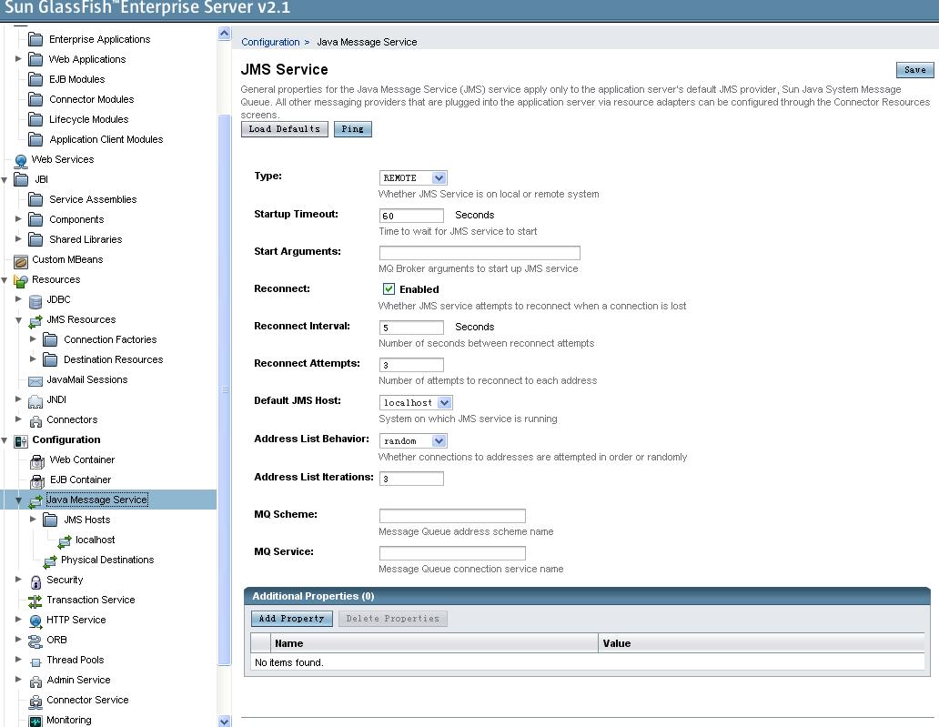This screenshot has width=939, height=727.
Task: Click the Add Property button
Action: click(x=292, y=619)
